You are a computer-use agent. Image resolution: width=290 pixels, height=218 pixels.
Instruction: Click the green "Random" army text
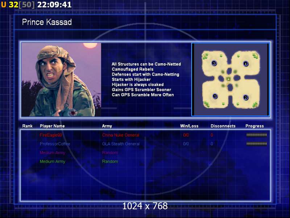coord(110,161)
